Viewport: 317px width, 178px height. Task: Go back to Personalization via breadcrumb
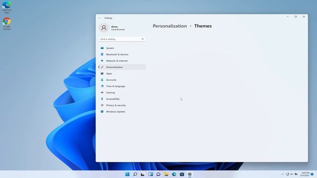[170, 26]
